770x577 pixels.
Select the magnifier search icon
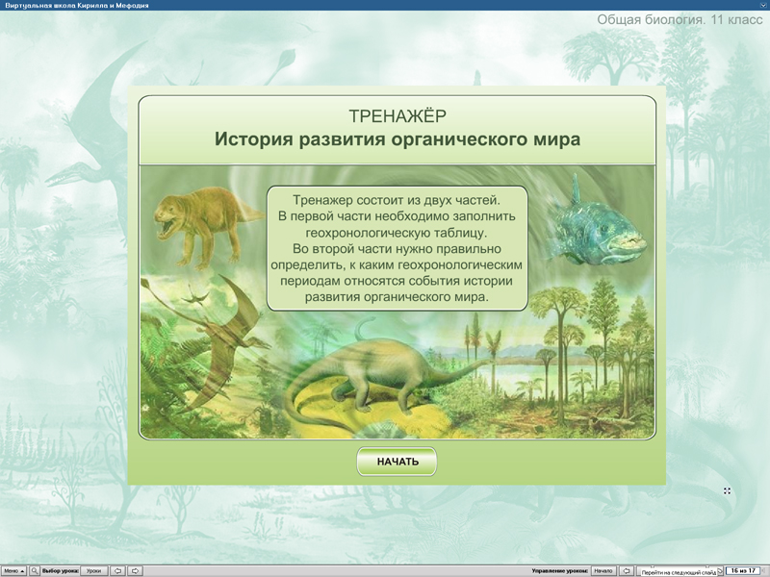[x=34, y=569]
